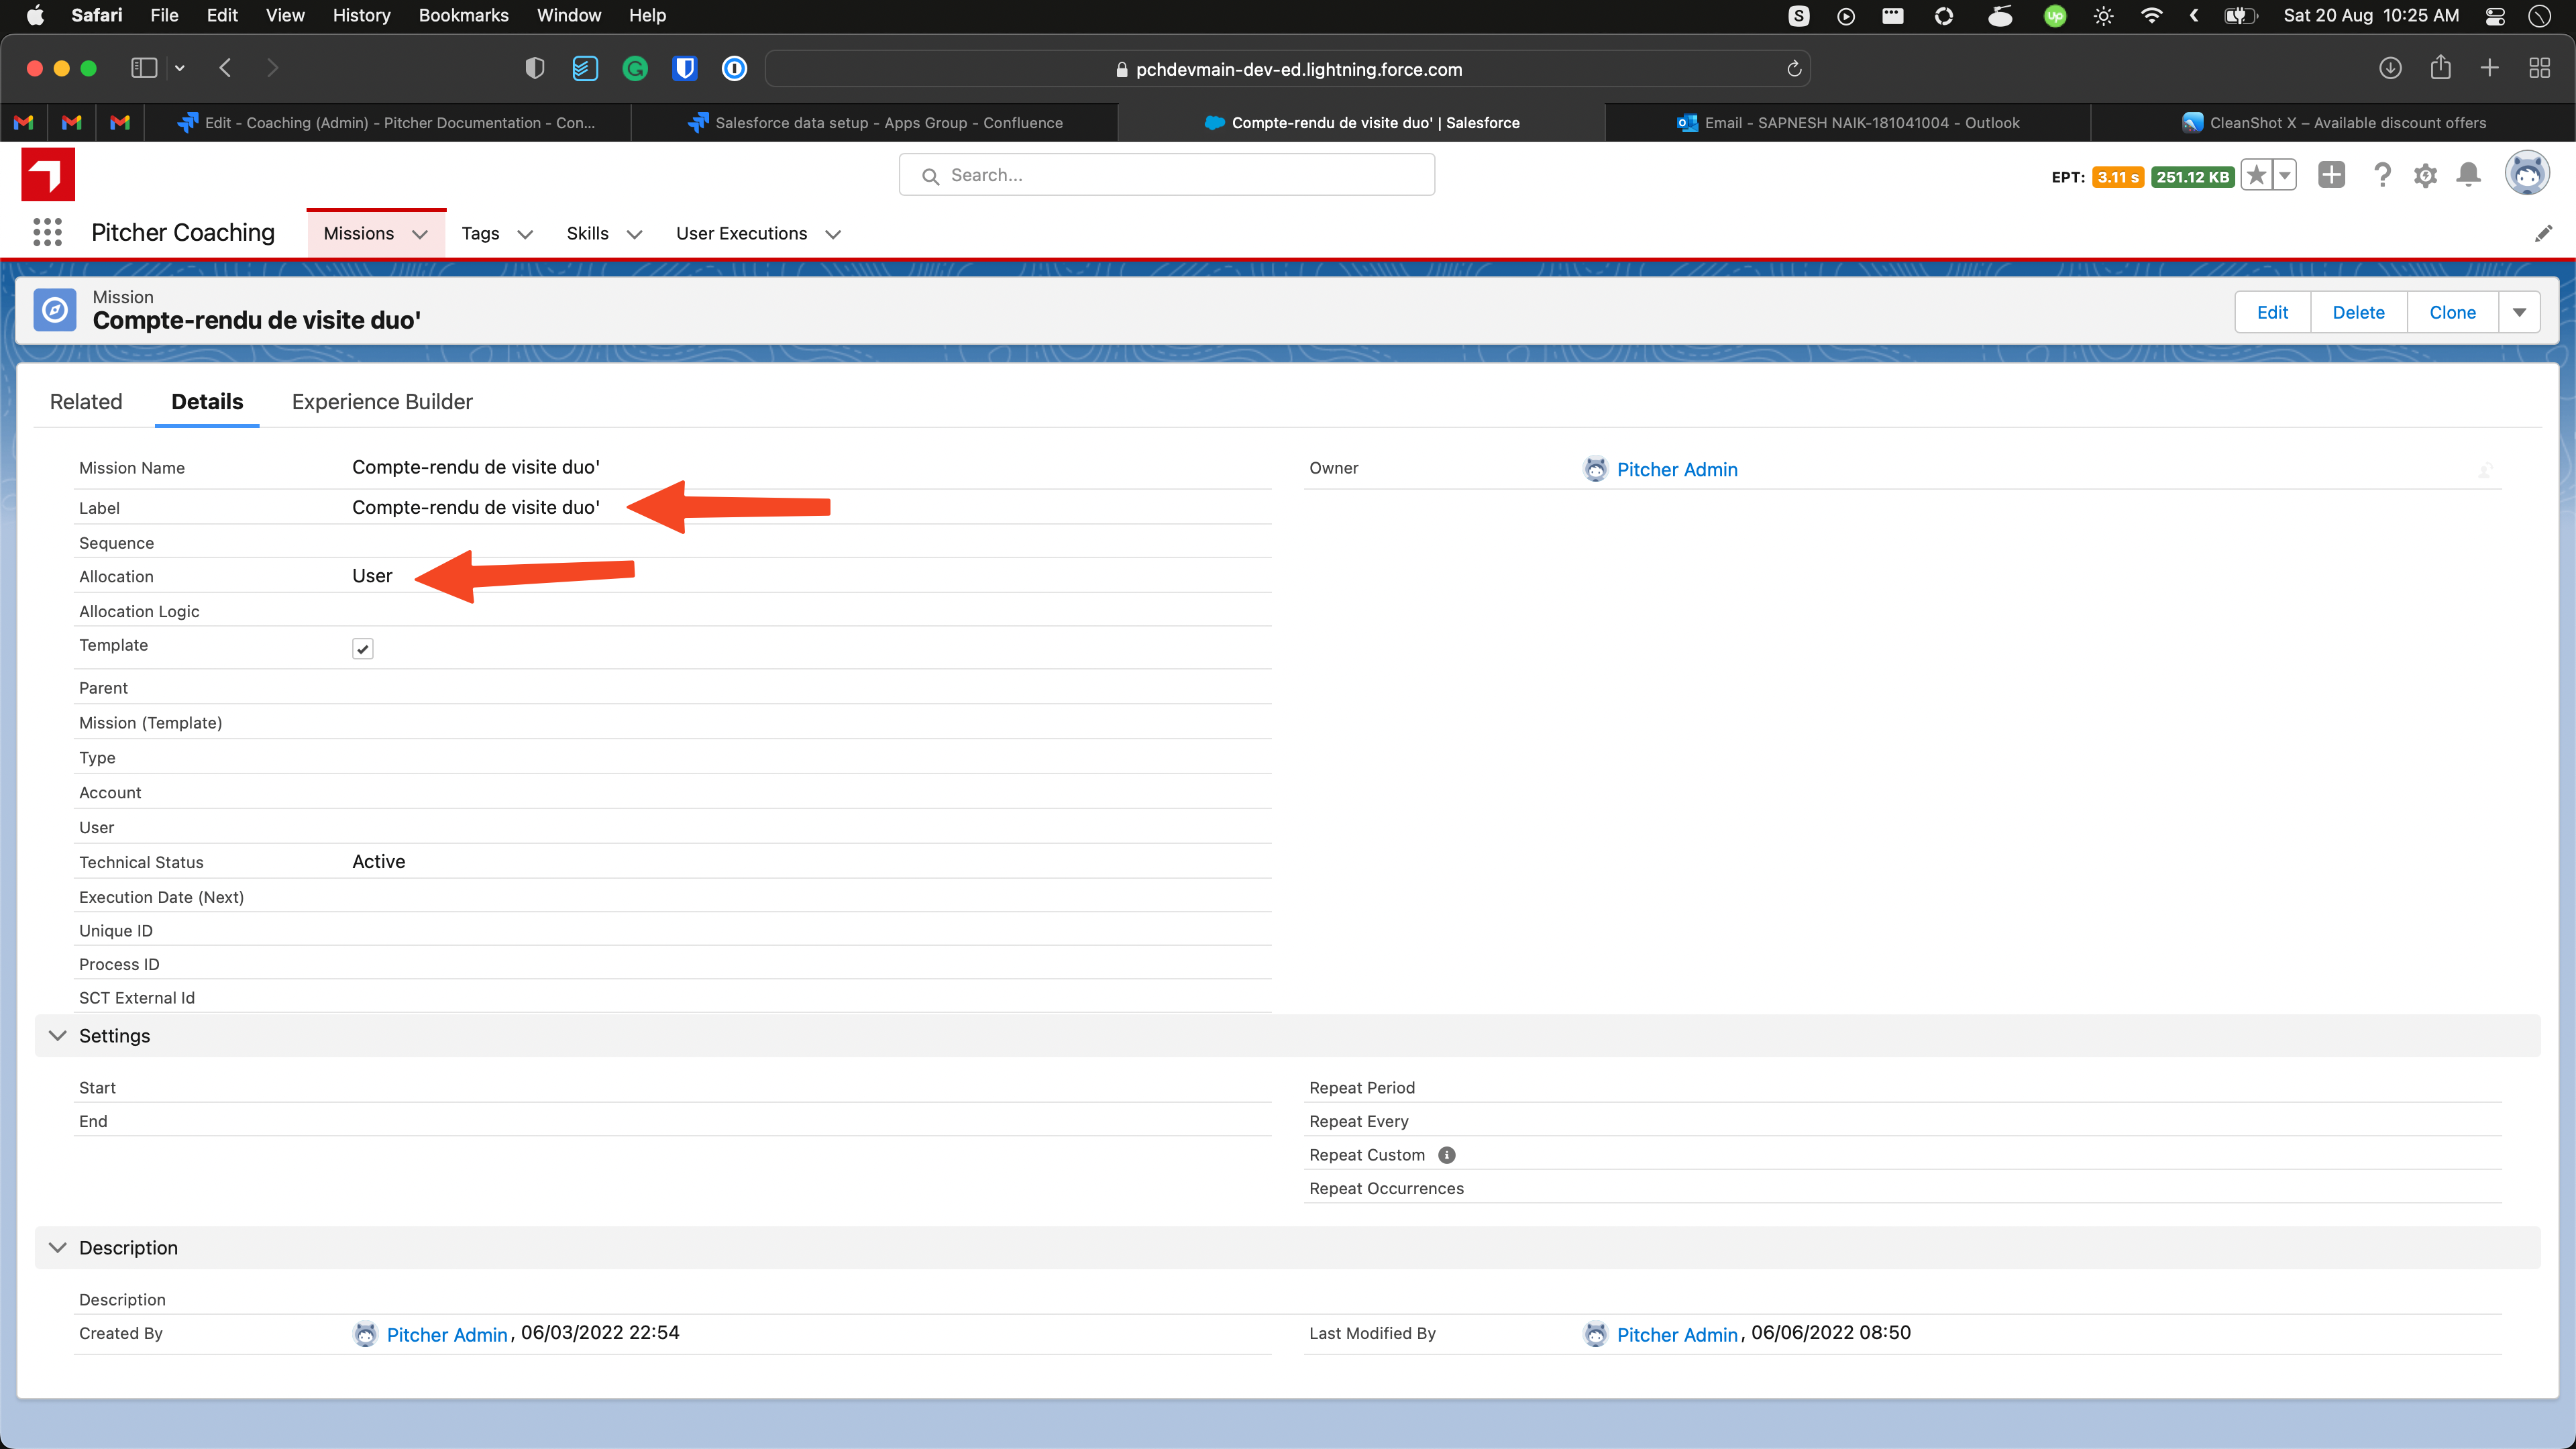This screenshot has height=1449, width=2576.
Task: Expand more actions dropdown beside Clone
Action: point(2519,313)
